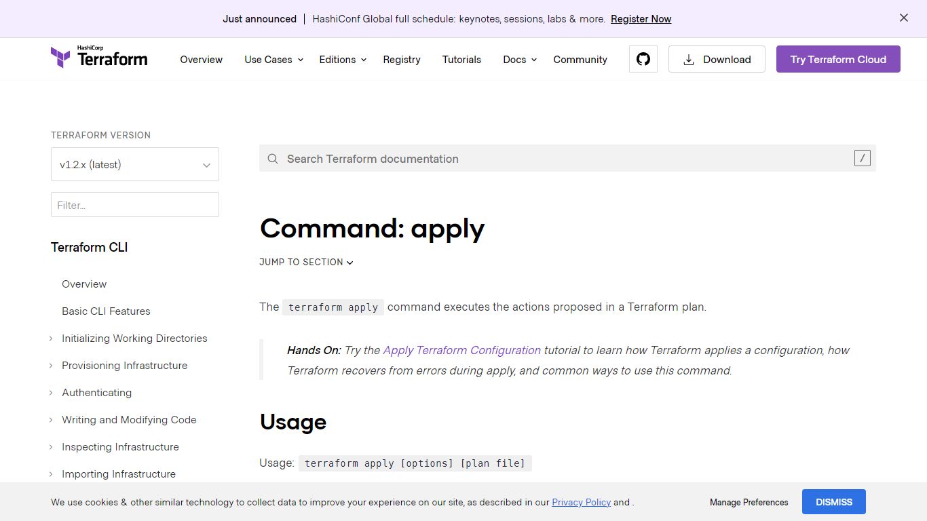The height and width of the screenshot is (521, 927).
Task: Expand Importing Infrastructure chevron
Action: 51,474
